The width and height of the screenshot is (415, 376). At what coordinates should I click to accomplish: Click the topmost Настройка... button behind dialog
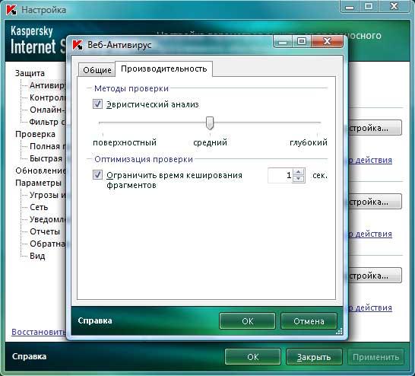pyautogui.click(x=375, y=128)
